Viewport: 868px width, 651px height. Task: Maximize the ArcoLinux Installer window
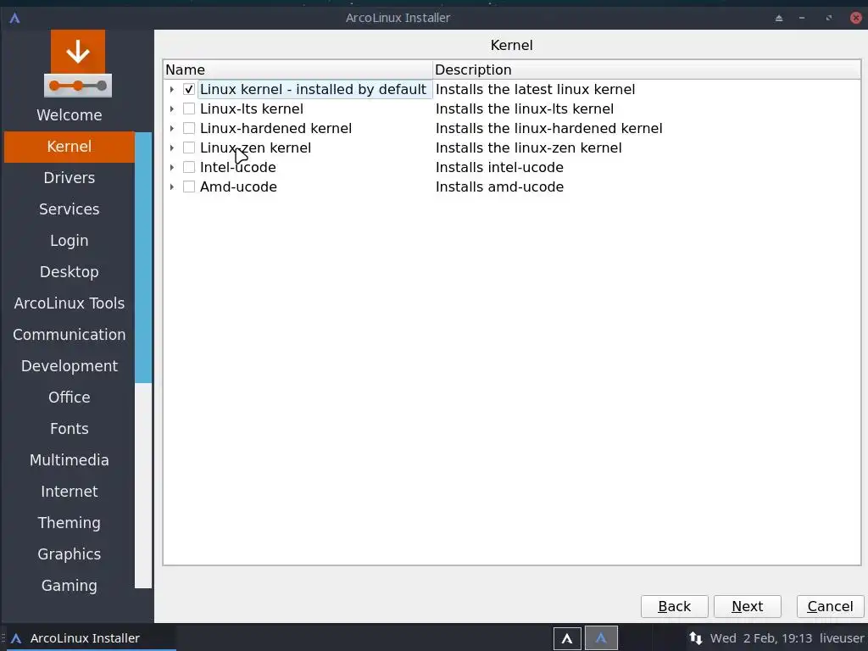(x=829, y=18)
